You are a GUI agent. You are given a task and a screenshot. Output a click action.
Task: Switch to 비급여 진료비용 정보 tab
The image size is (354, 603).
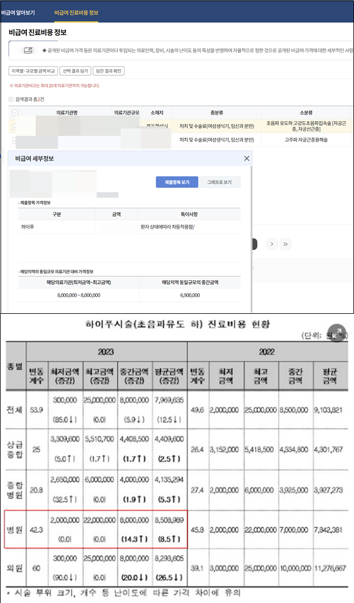point(76,13)
